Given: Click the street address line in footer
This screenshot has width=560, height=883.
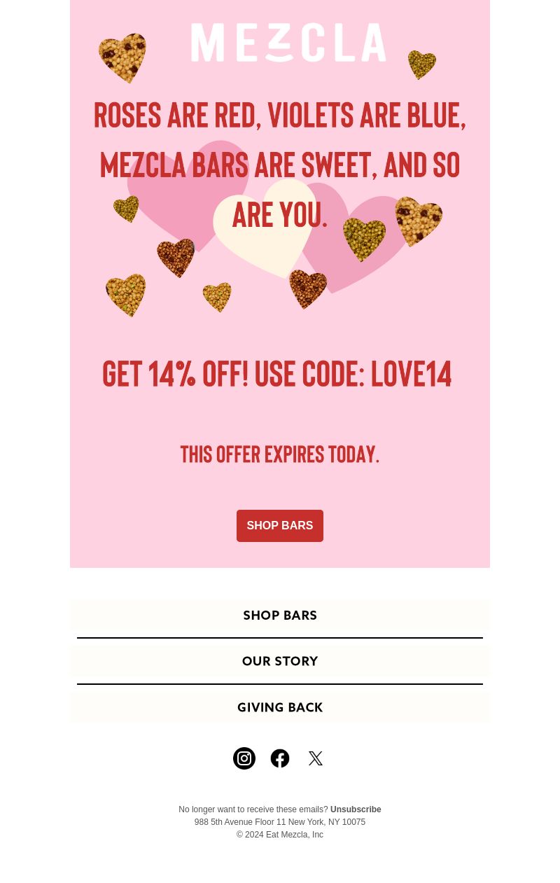Looking at the screenshot, I should tap(280, 822).
